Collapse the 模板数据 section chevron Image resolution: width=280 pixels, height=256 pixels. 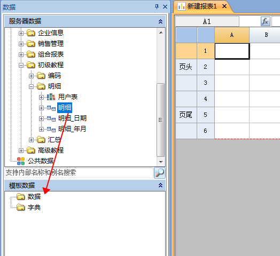click(x=160, y=185)
